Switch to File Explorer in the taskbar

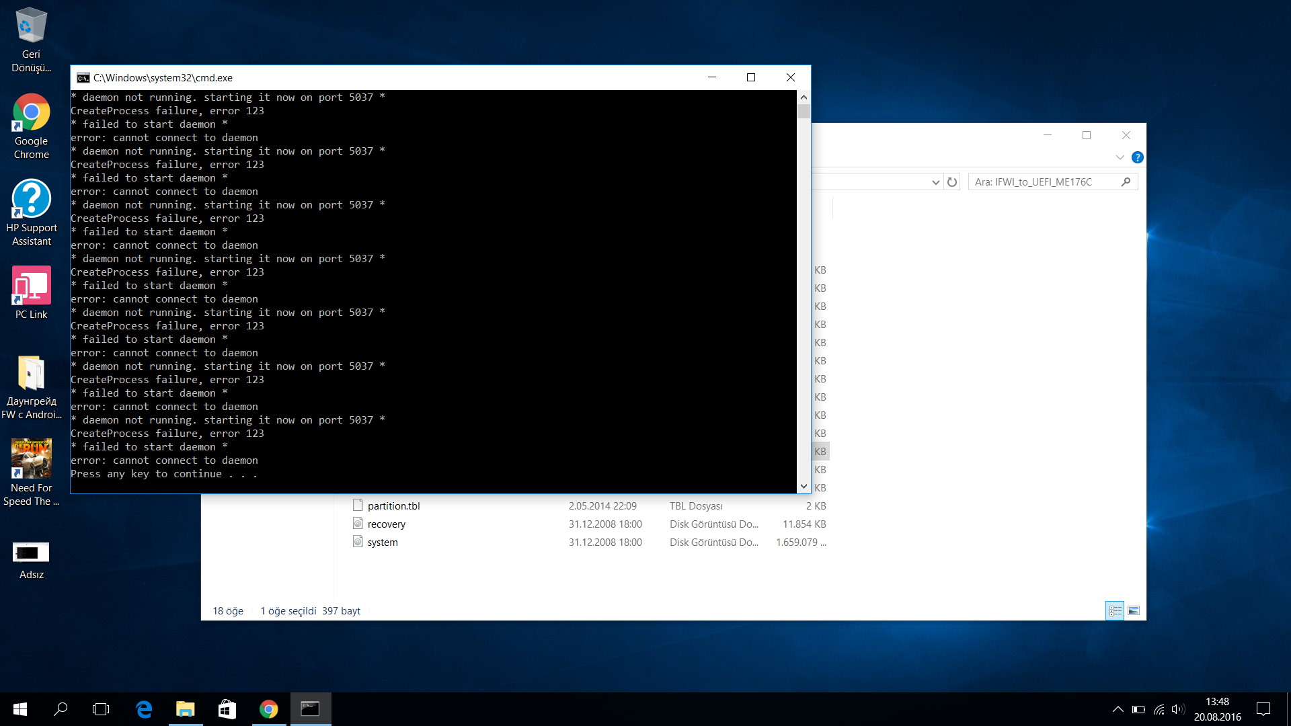tap(185, 709)
